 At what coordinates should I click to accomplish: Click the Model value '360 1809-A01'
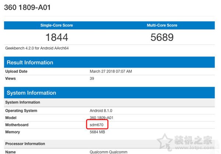[102, 118]
